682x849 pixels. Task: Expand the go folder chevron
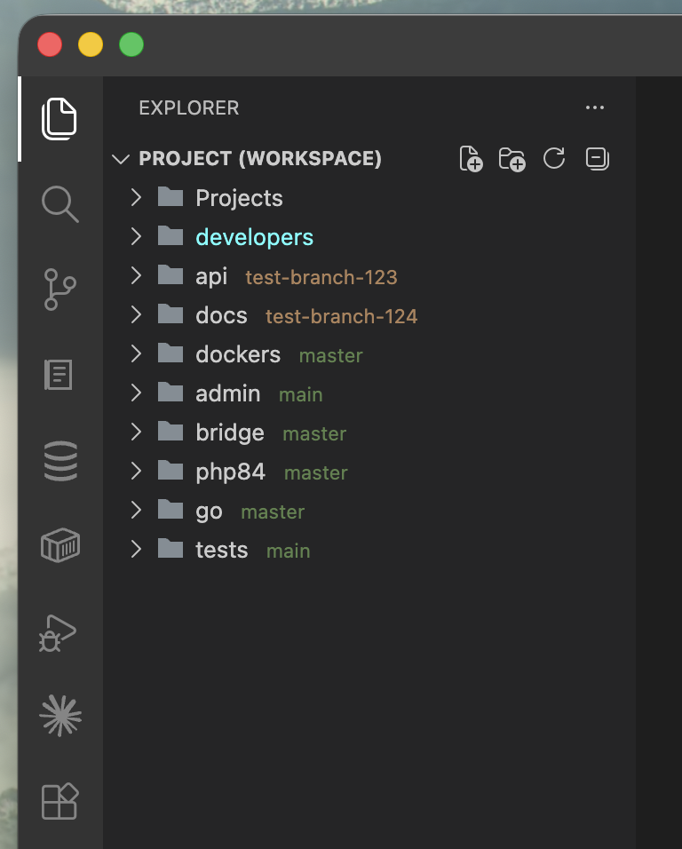(x=136, y=510)
